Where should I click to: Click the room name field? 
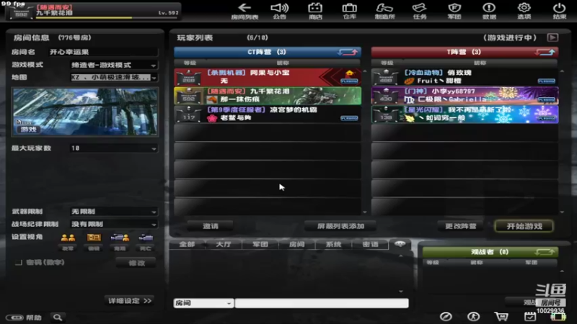pos(103,52)
